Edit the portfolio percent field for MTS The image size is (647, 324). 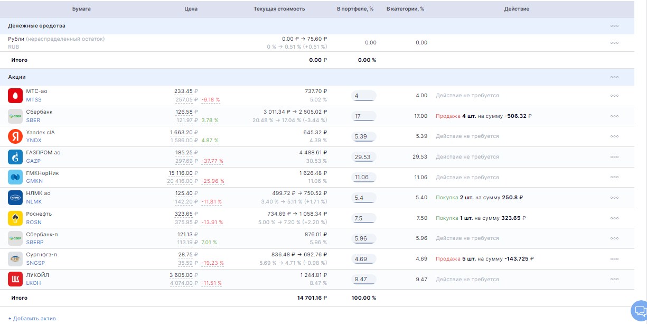tap(363, 96)
